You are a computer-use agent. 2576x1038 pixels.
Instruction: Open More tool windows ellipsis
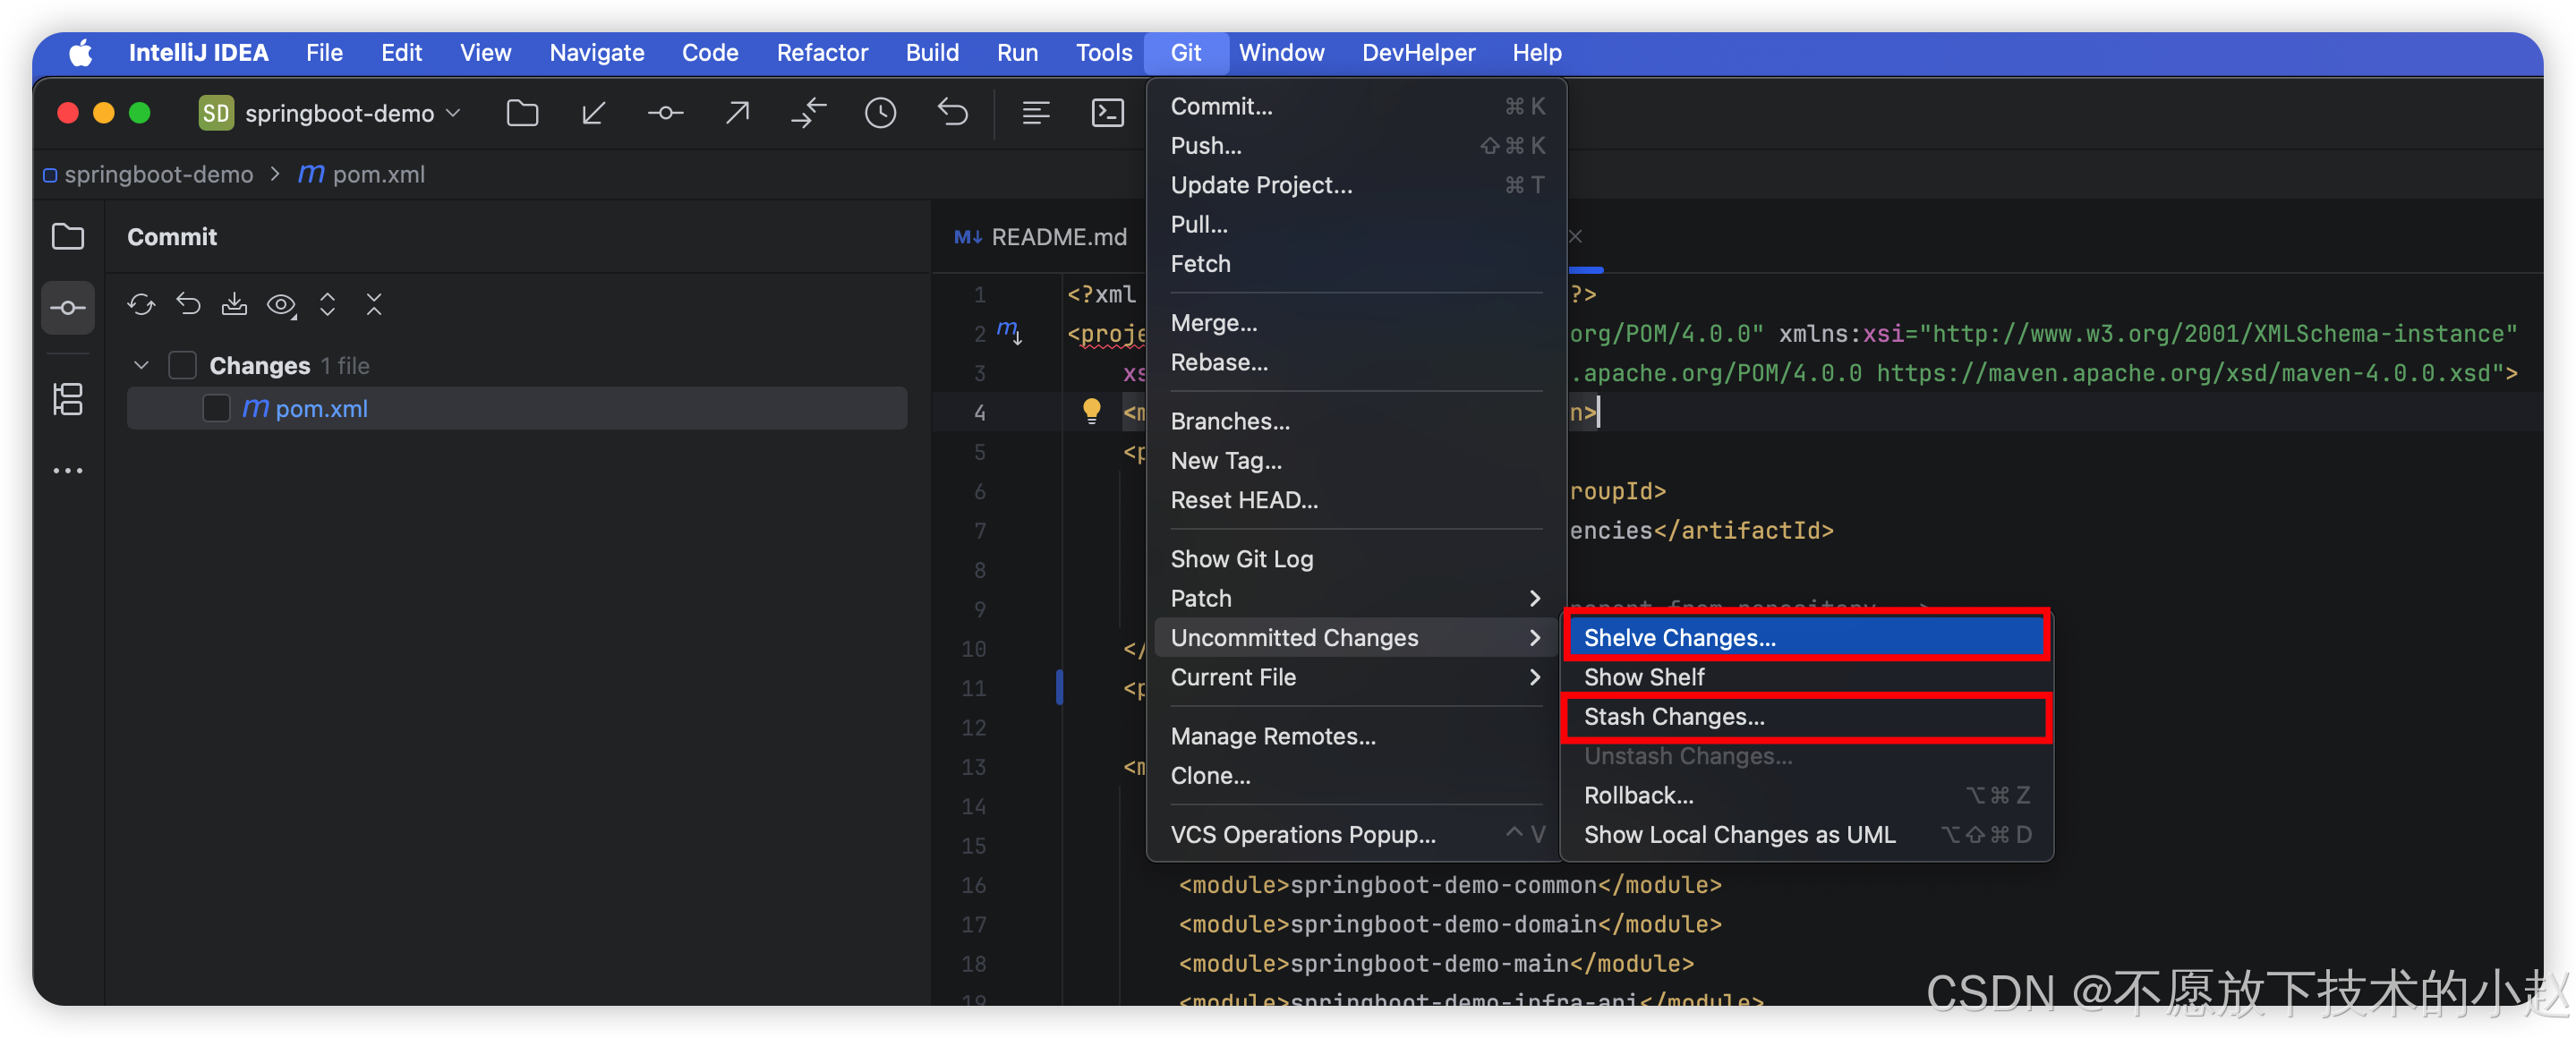pyautogui.click(x=68, y=470)
